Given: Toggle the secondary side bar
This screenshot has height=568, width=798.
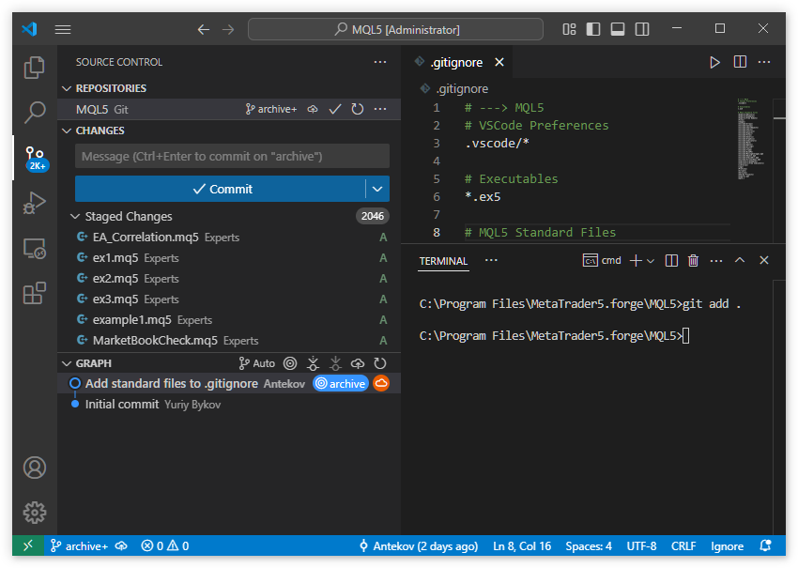Looking at the screenshot, I should tap(642, 29).
